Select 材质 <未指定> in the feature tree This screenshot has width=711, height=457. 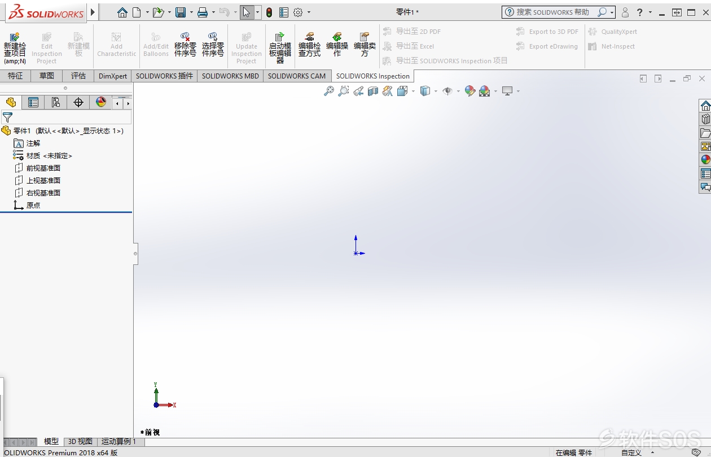(x=43, y=156)
